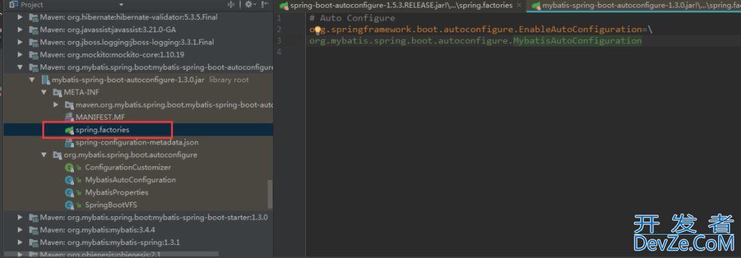Expand Maven mybatis:3.4.4 node

[20, 230]
